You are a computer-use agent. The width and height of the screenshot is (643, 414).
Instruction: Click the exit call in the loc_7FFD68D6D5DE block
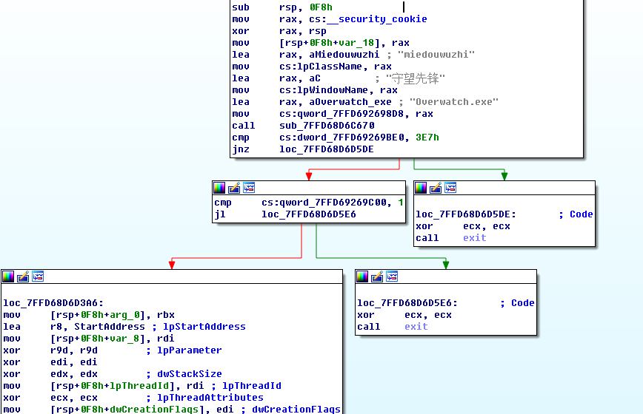474,238
